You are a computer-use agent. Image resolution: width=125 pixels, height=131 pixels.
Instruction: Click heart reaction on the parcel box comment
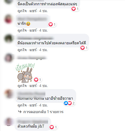coord(74,9)
